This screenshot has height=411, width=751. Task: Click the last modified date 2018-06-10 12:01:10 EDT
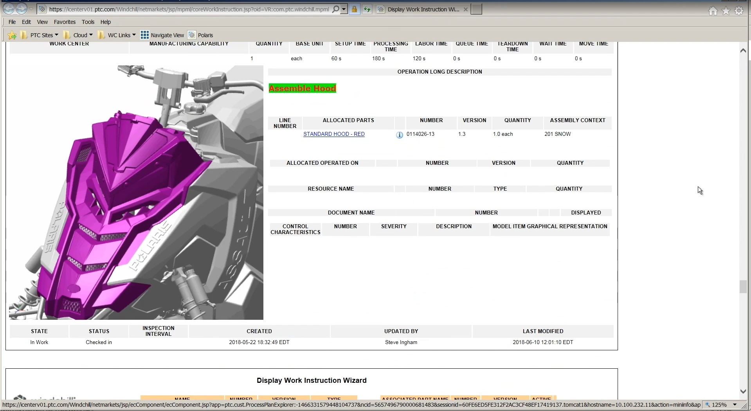click(x=543, y=342)
